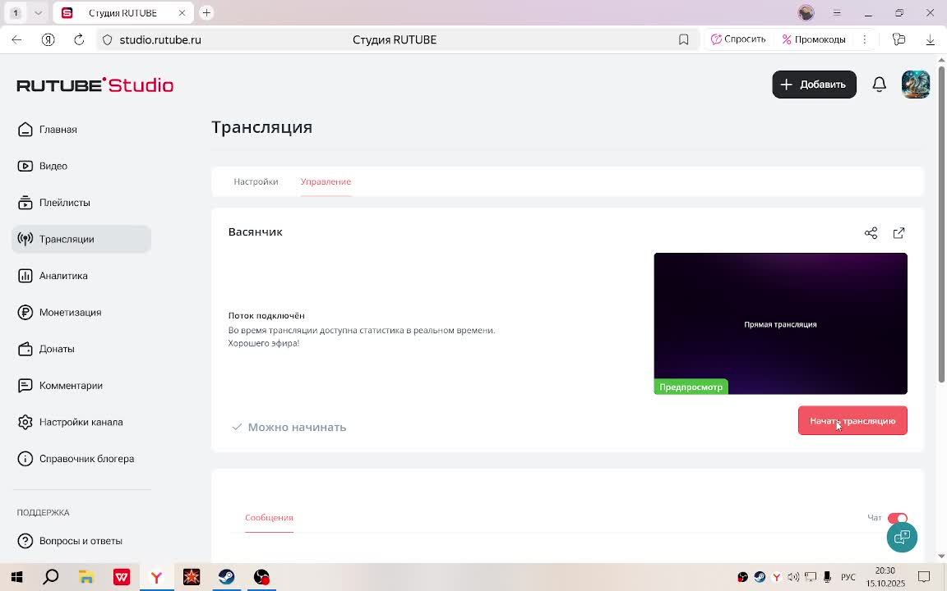The height and width of the screenshot is (591, 947).
Task: Switch to the Управление tab
Action: (326, 181)
